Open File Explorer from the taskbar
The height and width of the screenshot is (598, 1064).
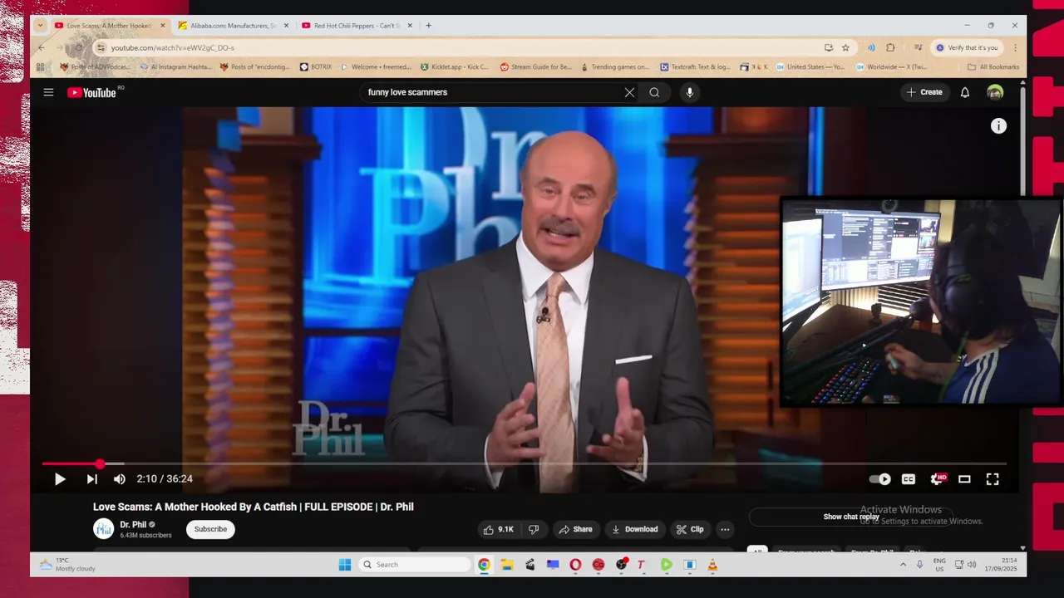click(x=507, y=565)
